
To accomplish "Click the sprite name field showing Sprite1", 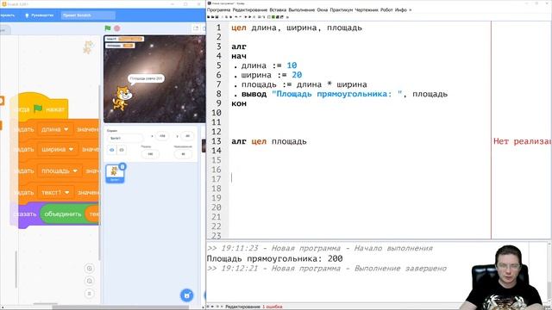I will 125,138.
